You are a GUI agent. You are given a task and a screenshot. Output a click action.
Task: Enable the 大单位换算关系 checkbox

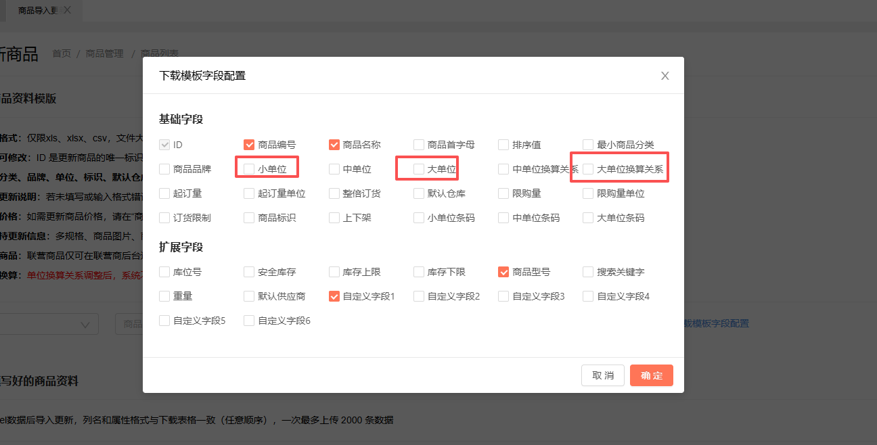pos(588,169)
